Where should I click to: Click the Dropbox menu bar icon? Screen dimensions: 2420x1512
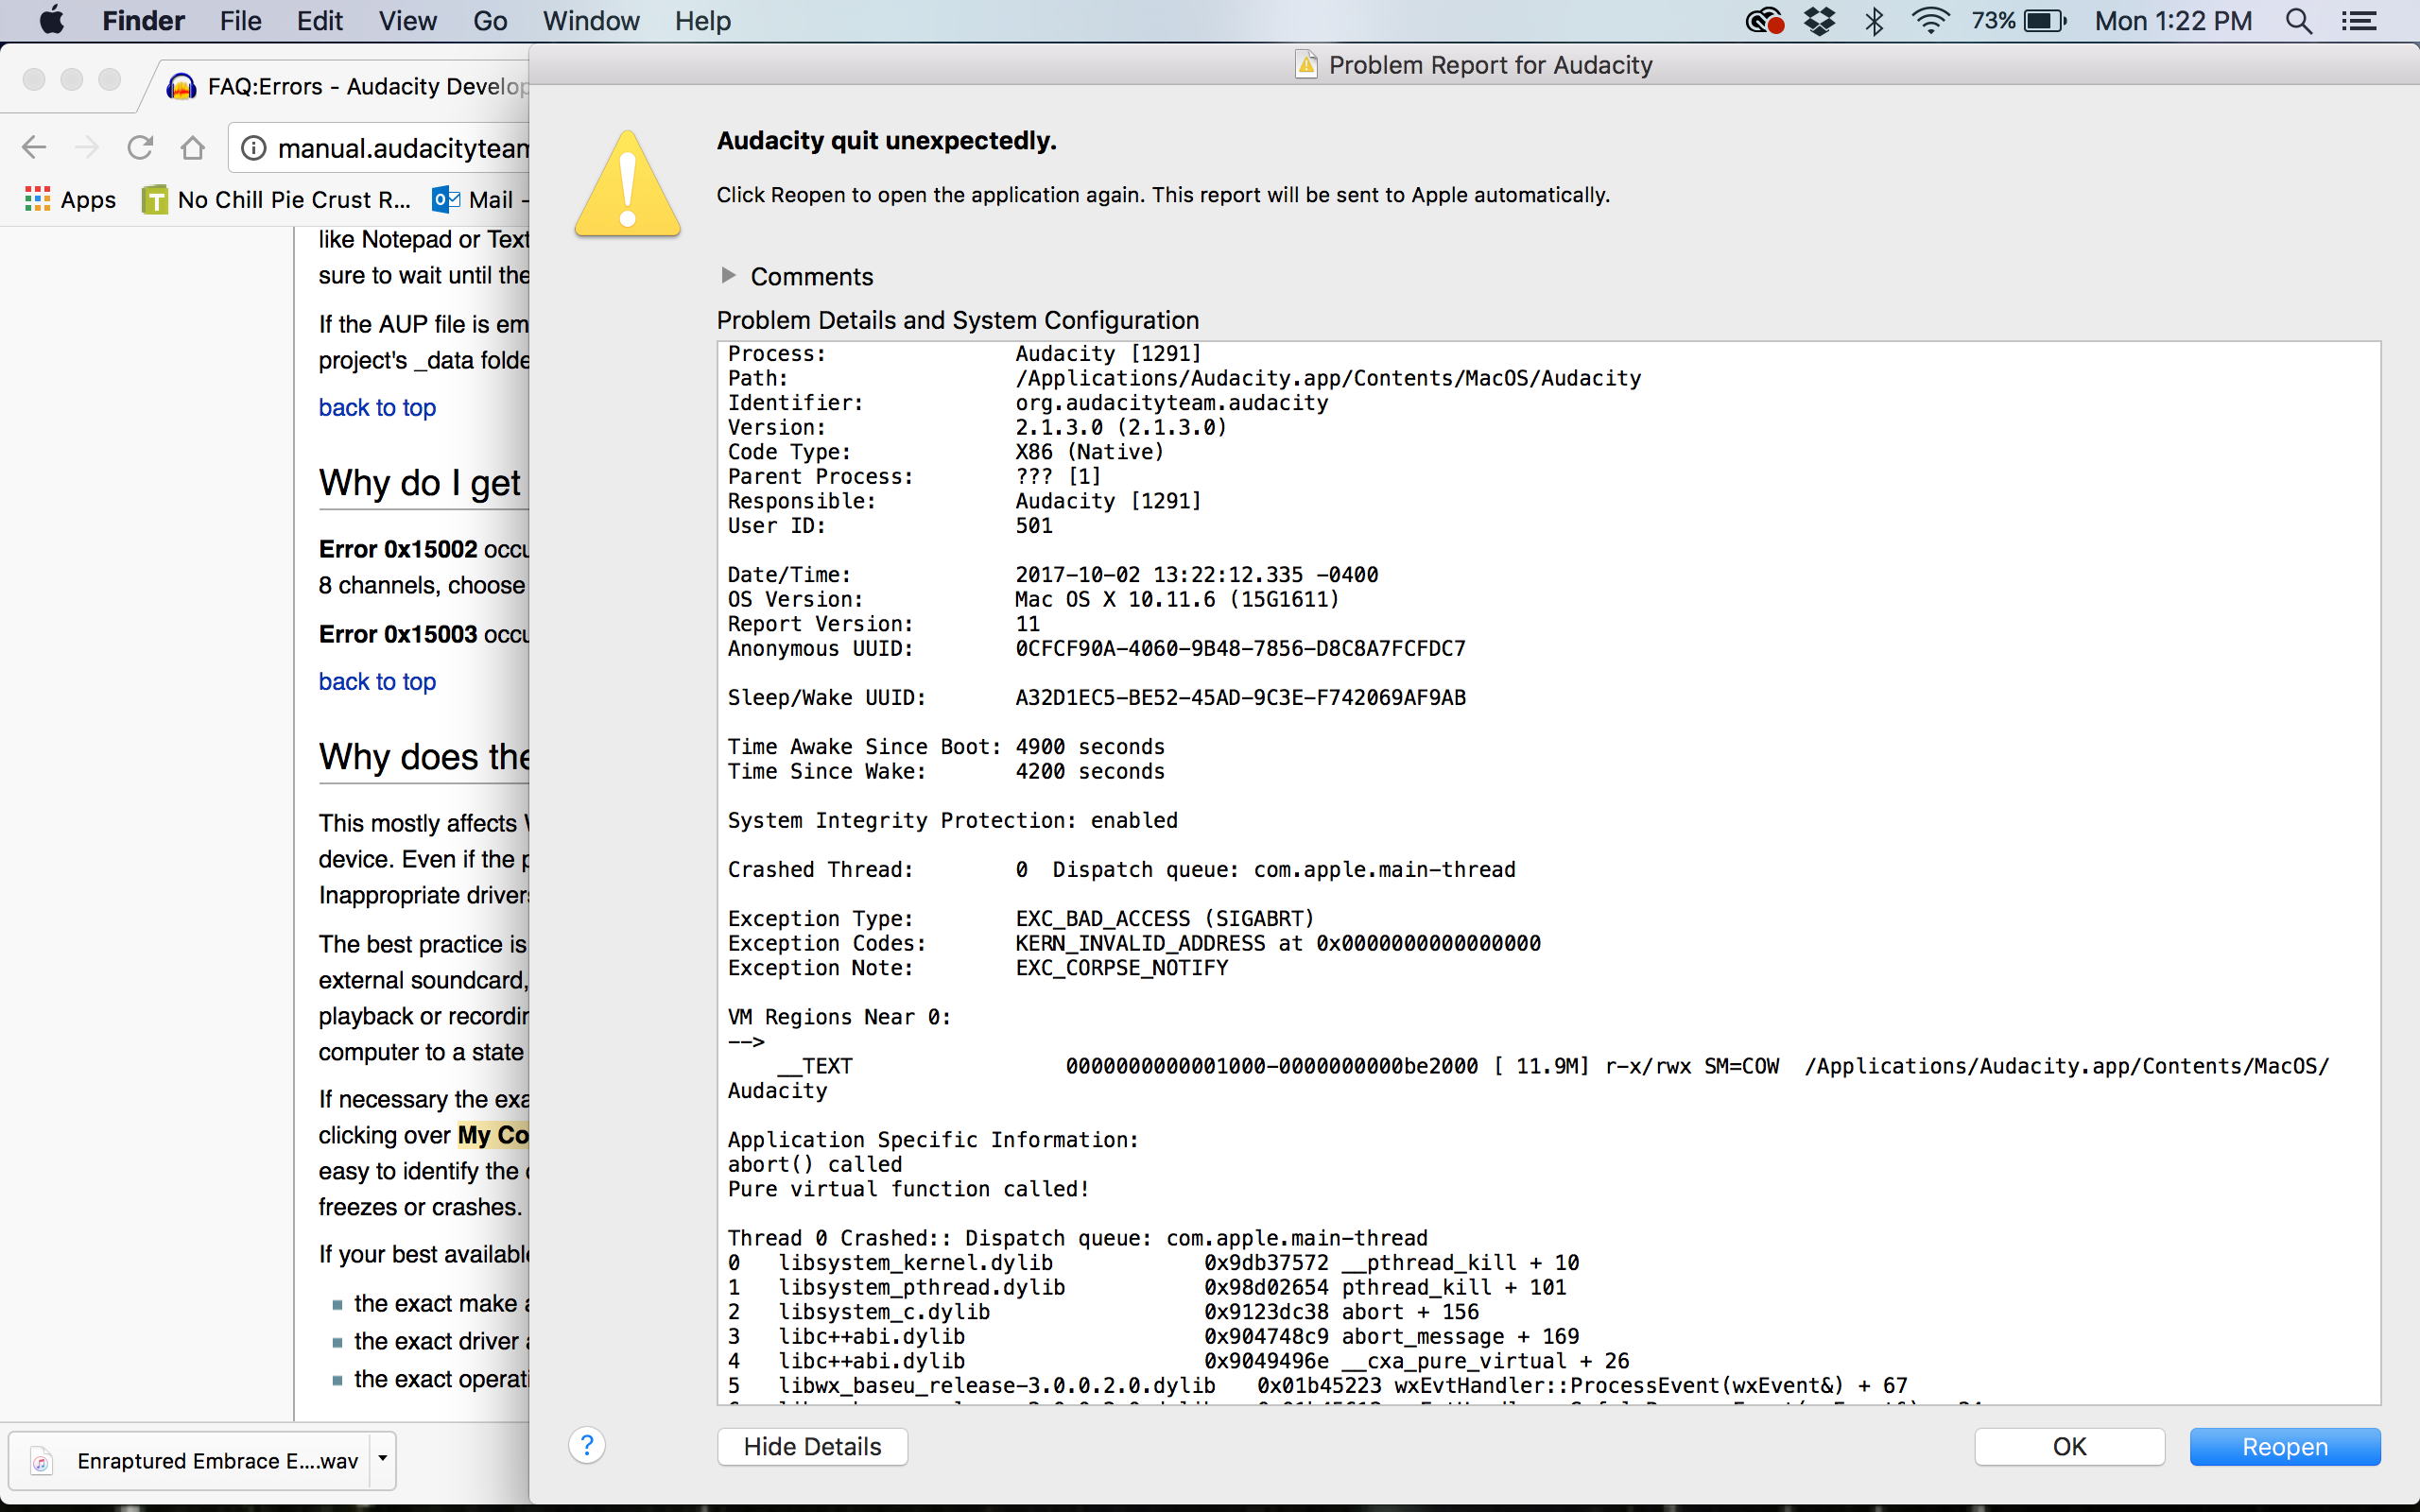1819,21
